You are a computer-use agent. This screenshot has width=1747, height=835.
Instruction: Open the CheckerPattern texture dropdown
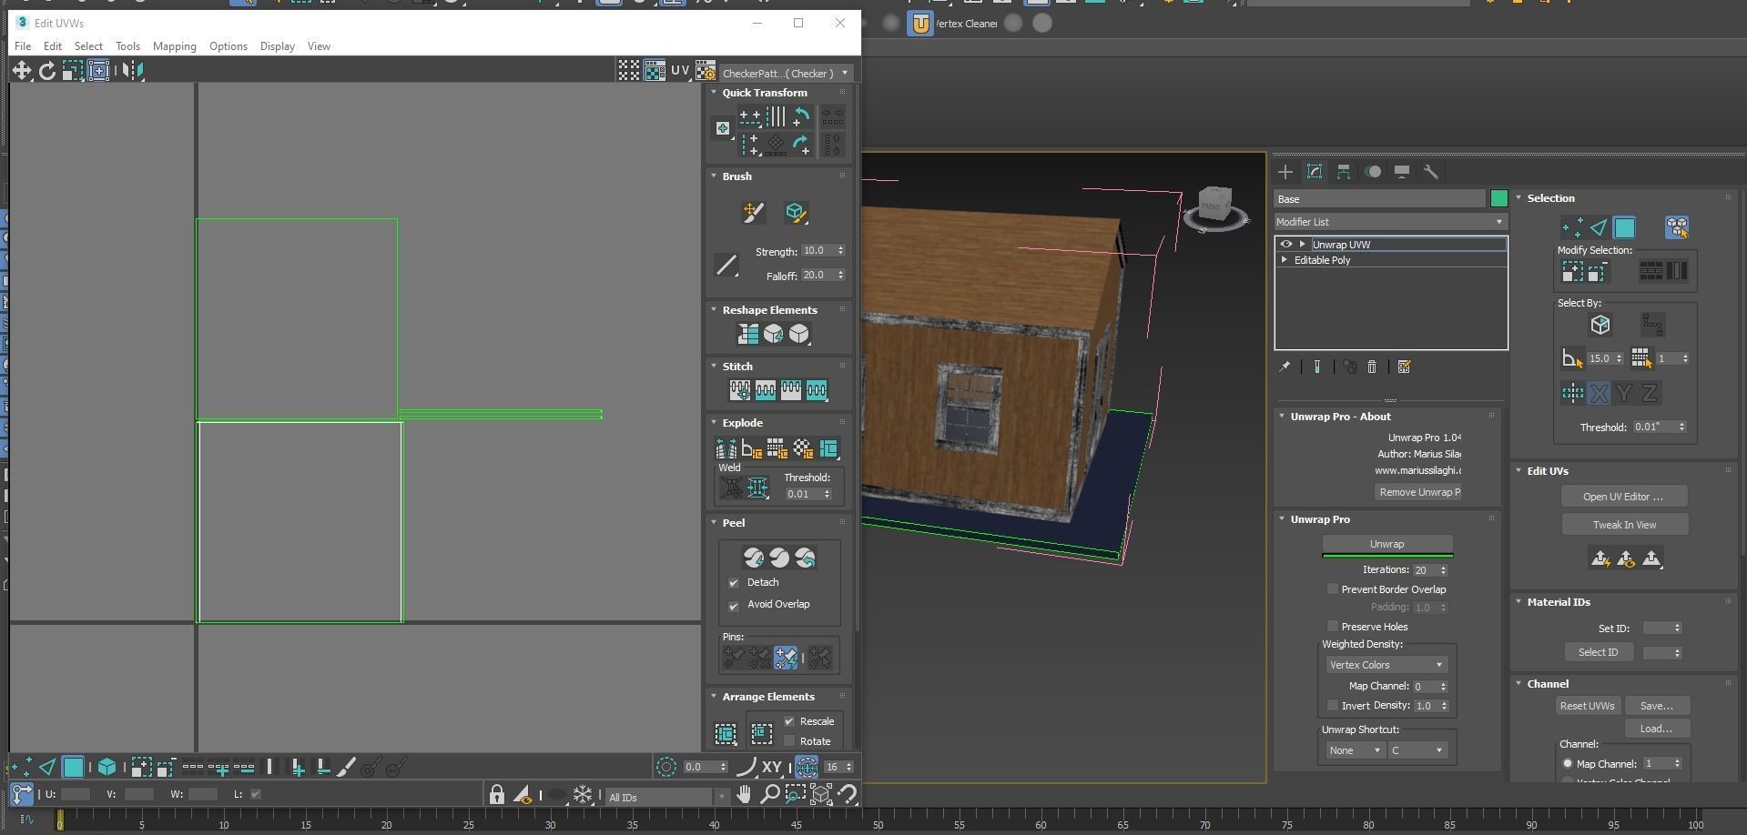tap(787, 73)
